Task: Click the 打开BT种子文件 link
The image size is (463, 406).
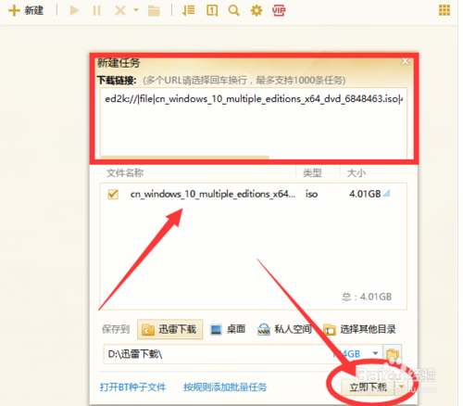Action: 132,387
